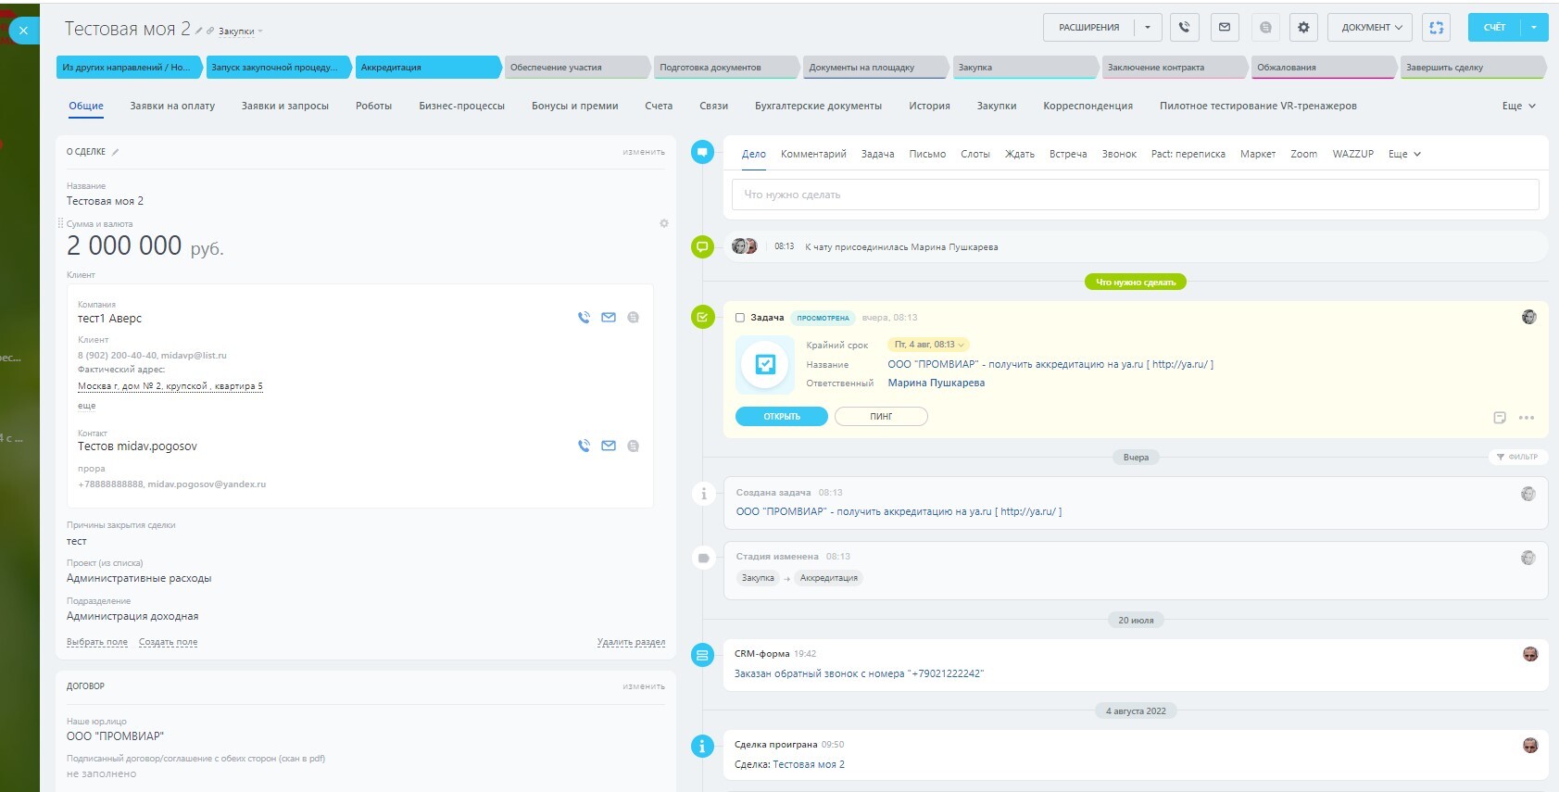The image size is (1559, 792).
Task: Close the panel with the blue X button
Action: (x=23, y=31)
